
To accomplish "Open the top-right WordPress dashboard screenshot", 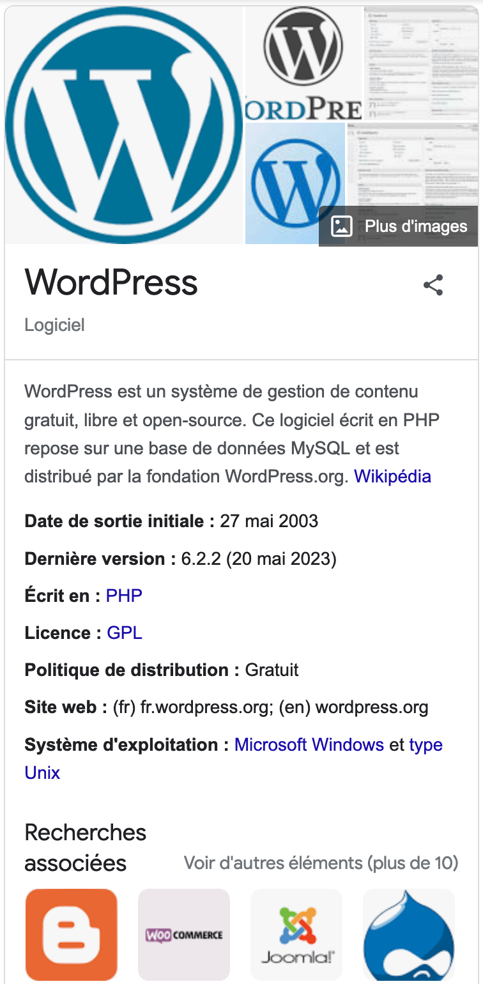I will click(421, 63).
